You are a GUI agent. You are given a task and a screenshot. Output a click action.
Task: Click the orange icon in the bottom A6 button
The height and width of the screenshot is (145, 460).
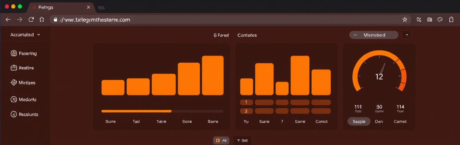point(218,140)
